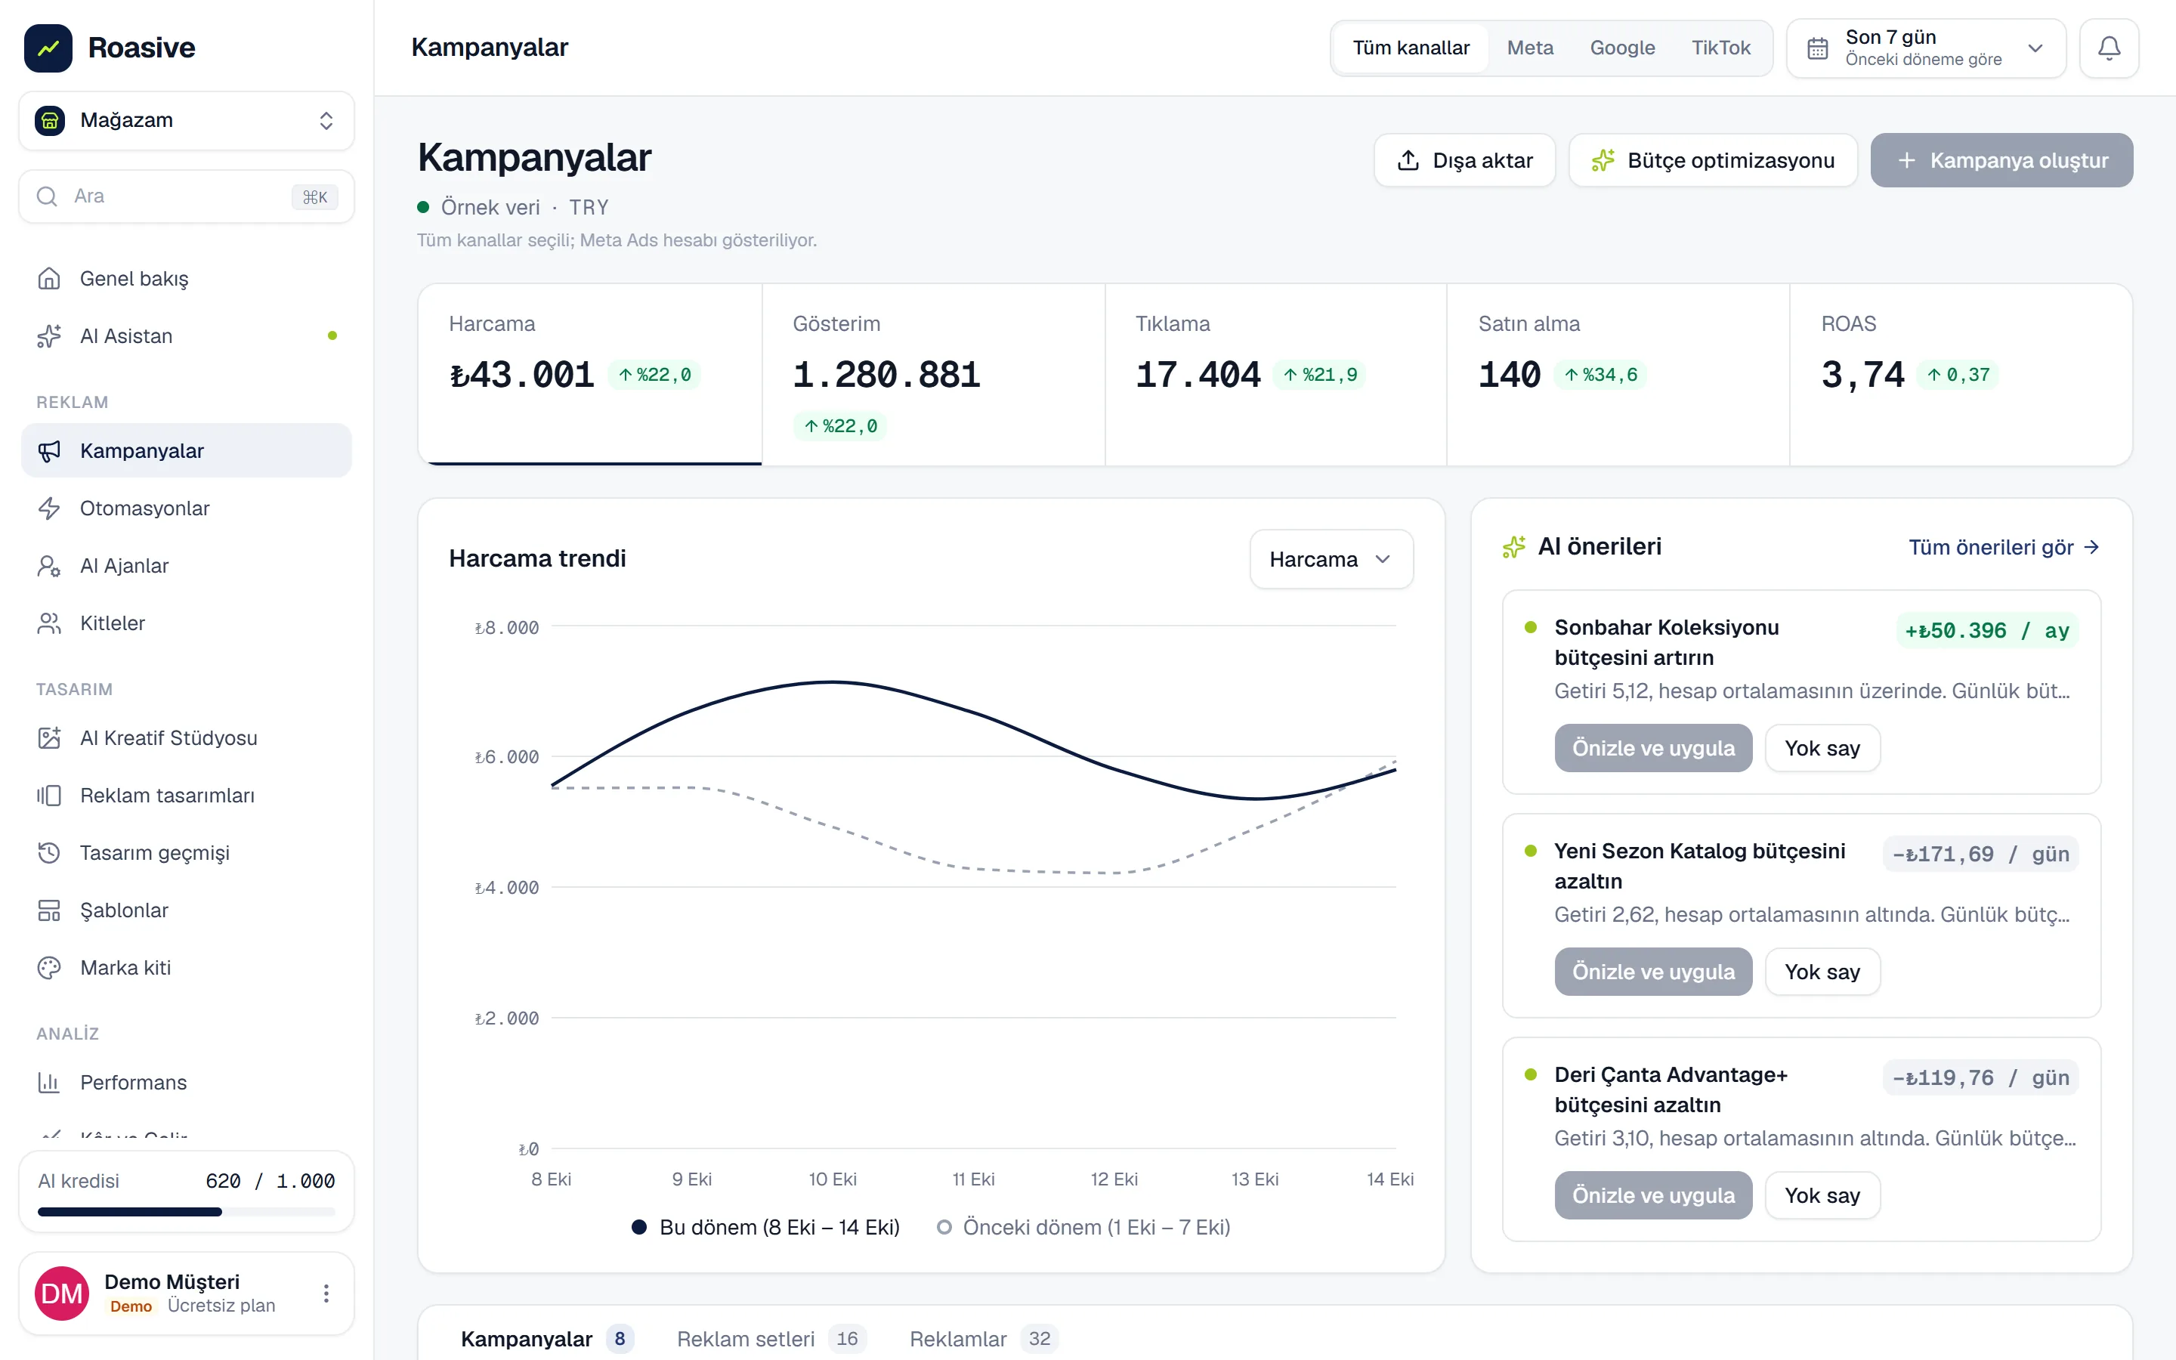Click the Kampanyalar megaphone icon

pyautogui.click(x=48, y=450)
